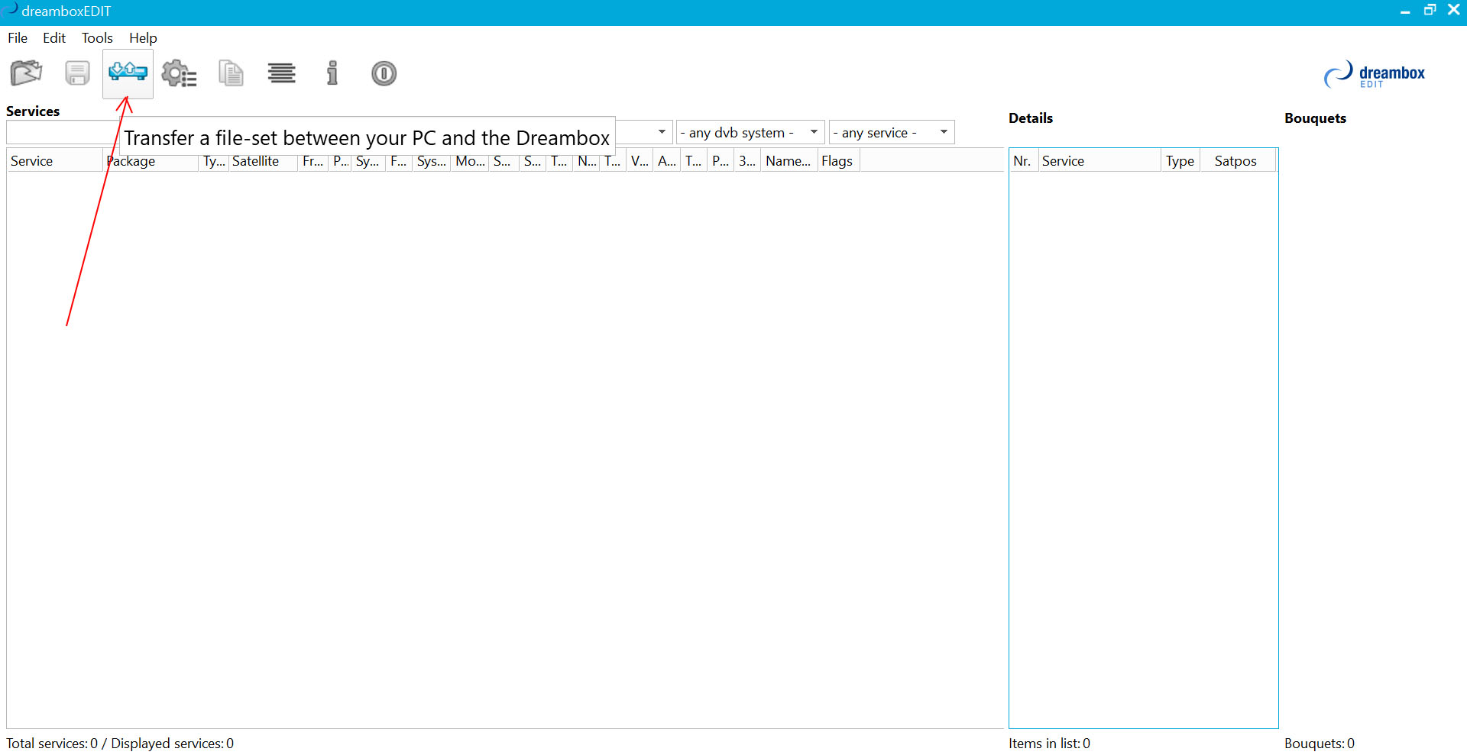
Task: Restore down the dreamboxEDIT window
Action: [1430, 10]
